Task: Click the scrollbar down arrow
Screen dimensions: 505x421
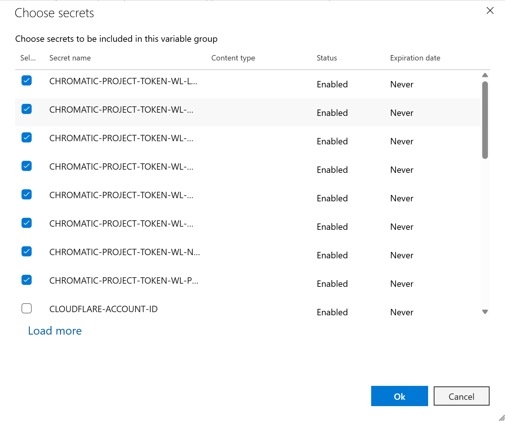Action: pyautogui.click(x=485, y=312)
